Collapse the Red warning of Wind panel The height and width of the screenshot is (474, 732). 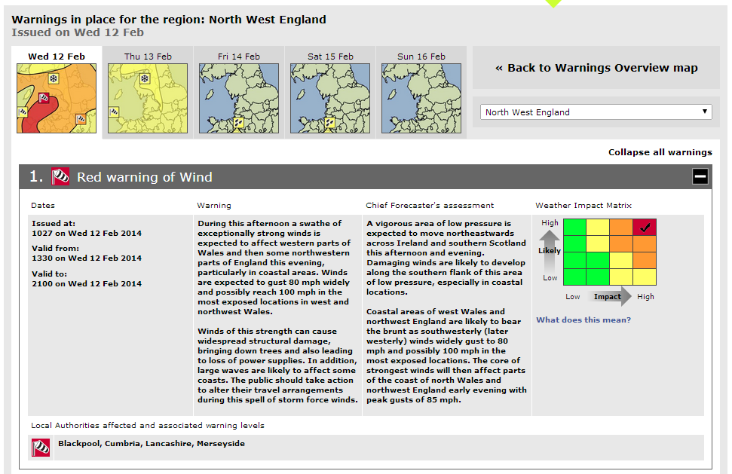click(700, 176)
